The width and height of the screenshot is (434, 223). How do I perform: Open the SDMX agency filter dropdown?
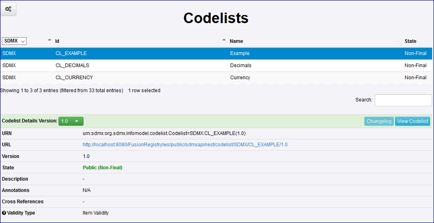(x=15, y=41)
